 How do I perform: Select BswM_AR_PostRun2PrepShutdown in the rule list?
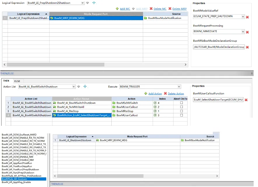(x=20, y=170)
